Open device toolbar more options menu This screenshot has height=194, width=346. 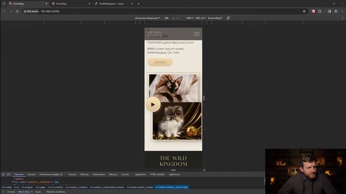[x=342, y=18]
